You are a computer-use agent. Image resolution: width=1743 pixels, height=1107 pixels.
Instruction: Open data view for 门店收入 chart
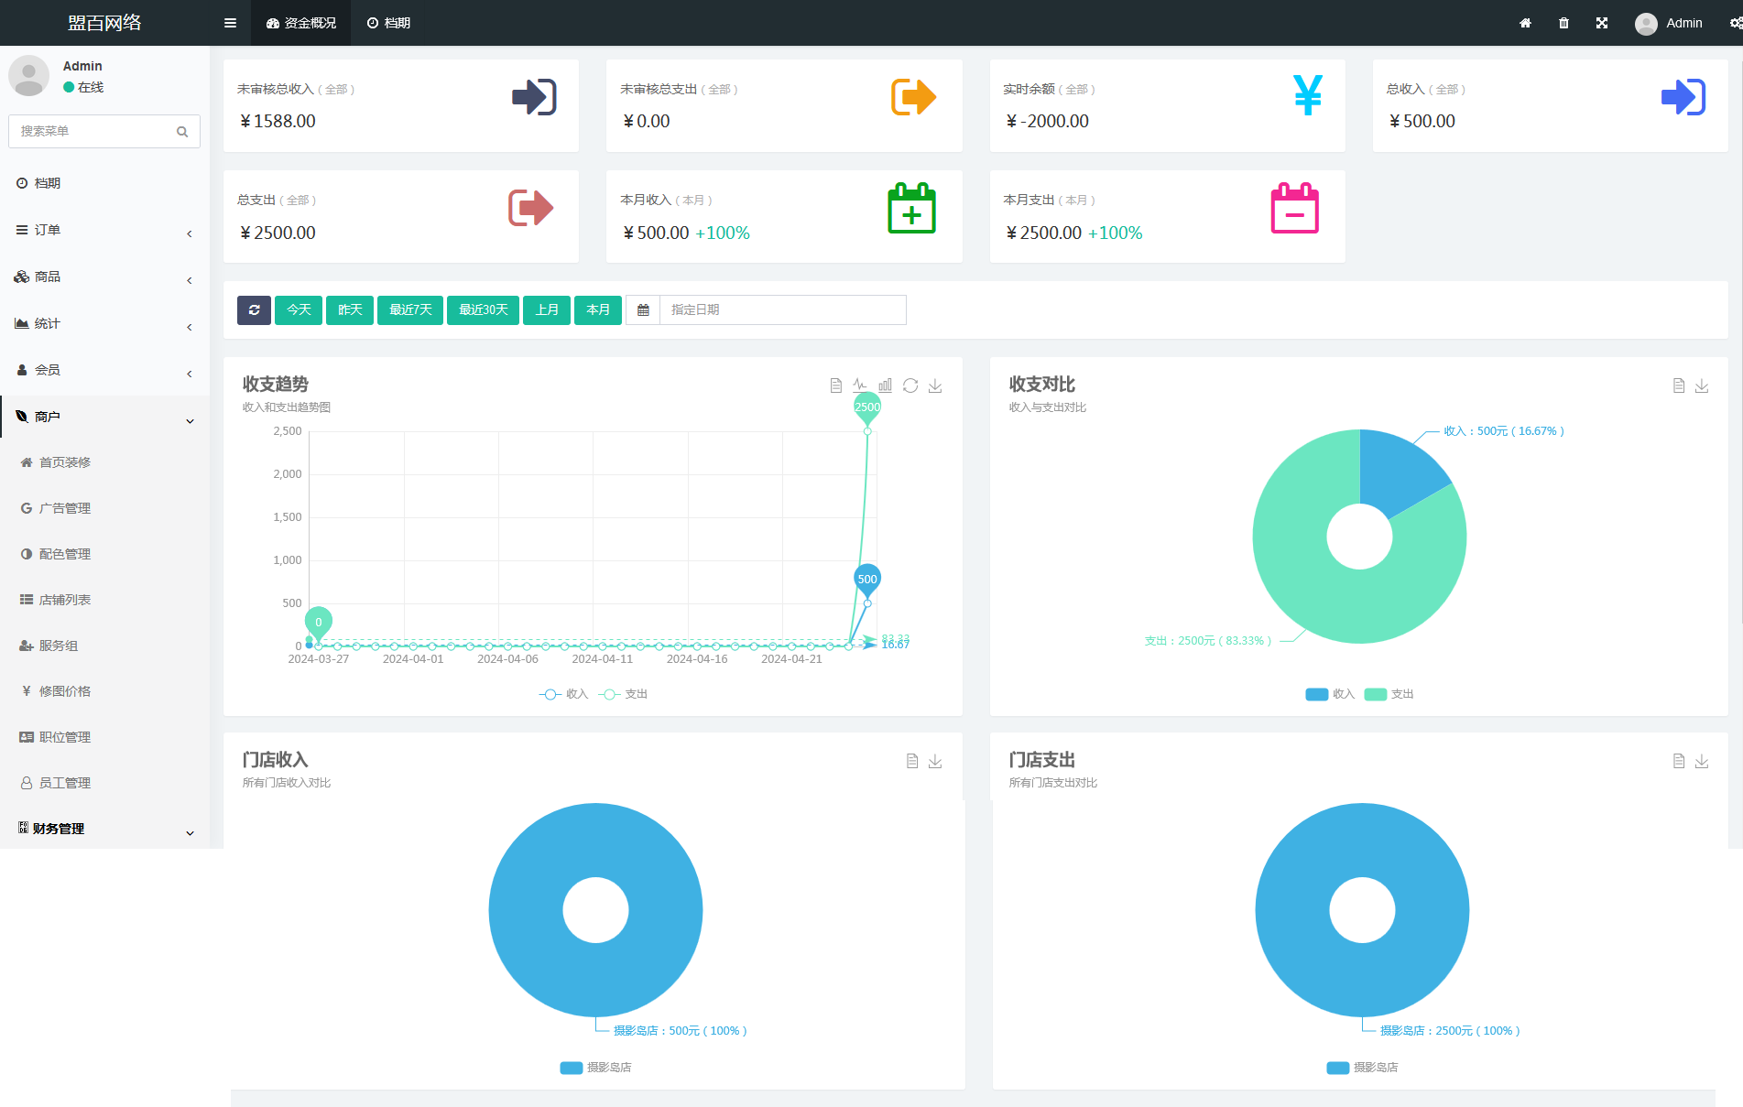tap(912, 761)
